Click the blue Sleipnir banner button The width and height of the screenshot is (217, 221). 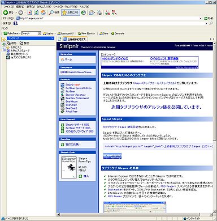pos(112,156)
